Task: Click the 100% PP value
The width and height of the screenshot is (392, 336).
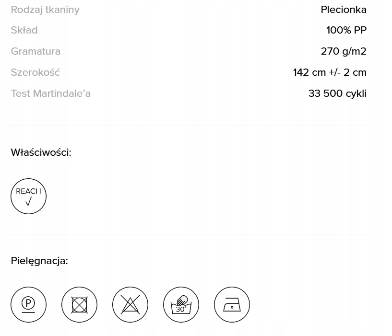Action: pyautogui.click(x=346, y=30)
